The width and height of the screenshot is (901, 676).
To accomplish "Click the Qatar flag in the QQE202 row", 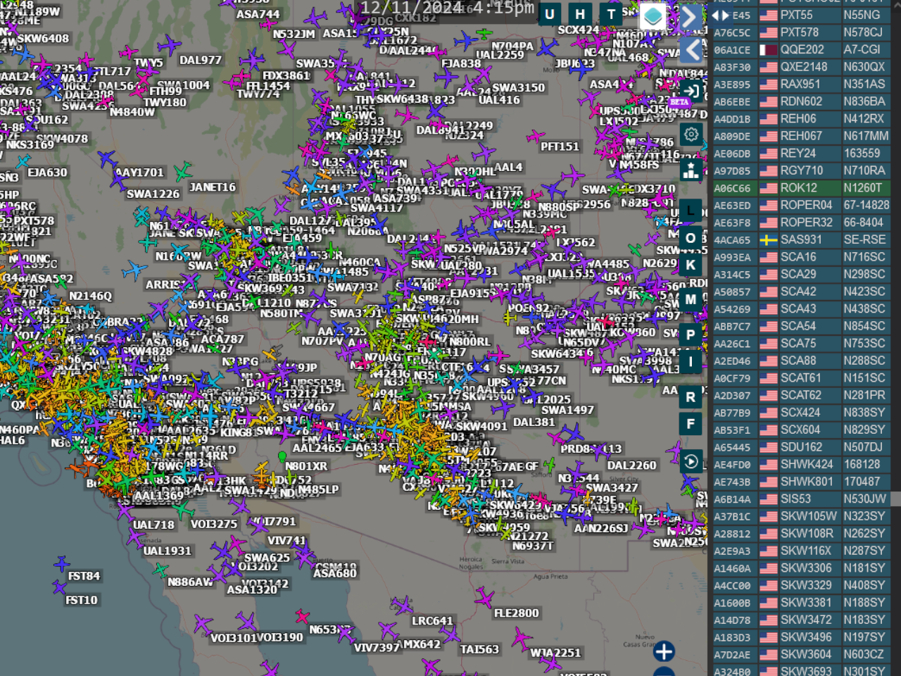I will pos(768,50).
